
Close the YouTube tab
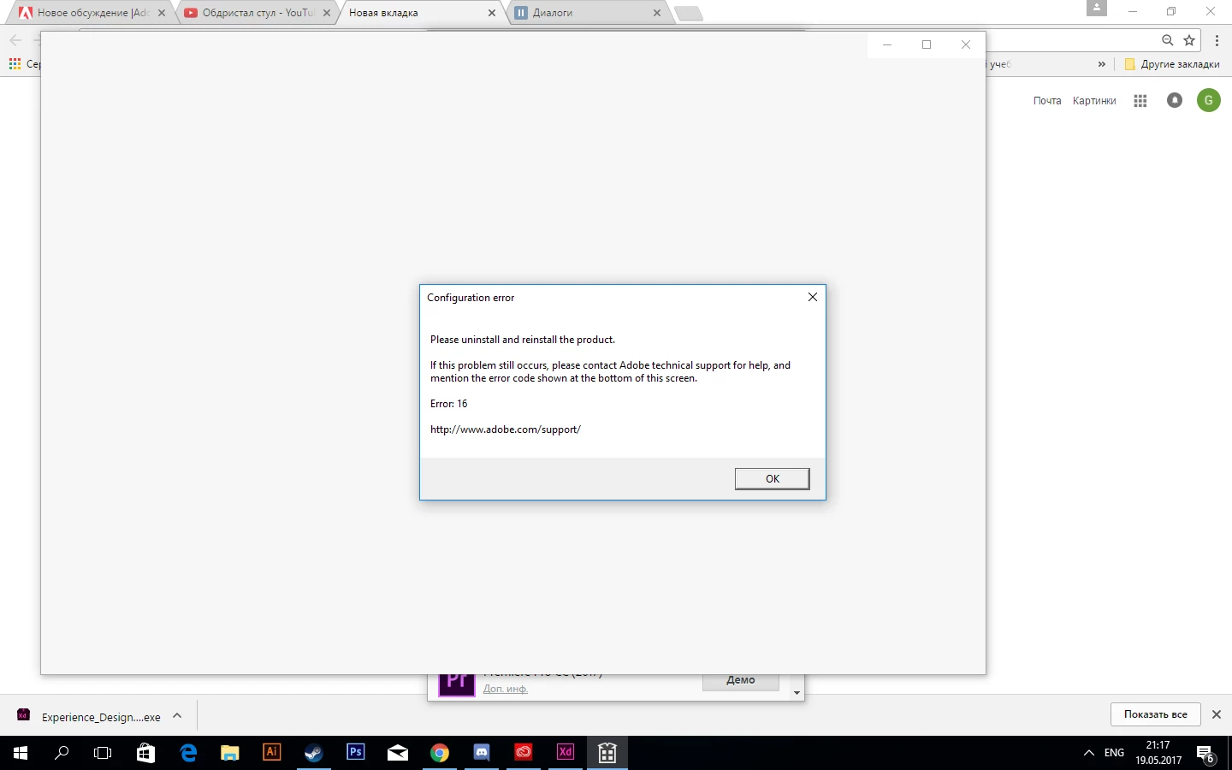click(327, 13)
